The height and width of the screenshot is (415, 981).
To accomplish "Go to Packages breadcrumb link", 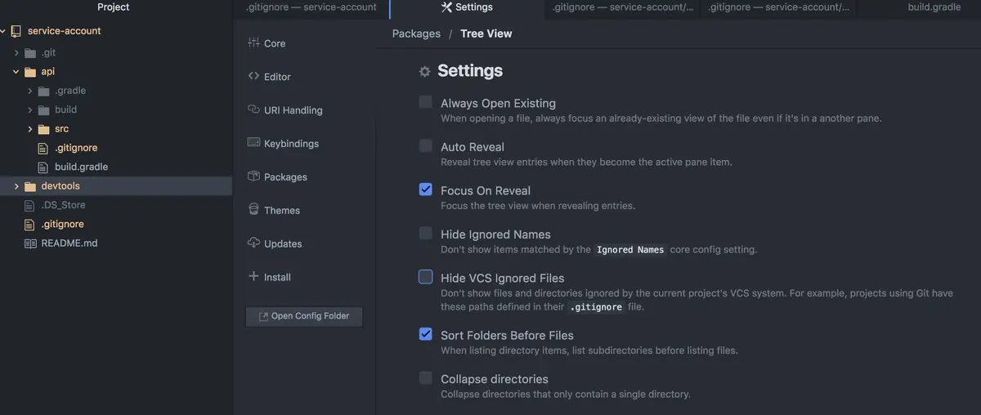I will [416, 33].
